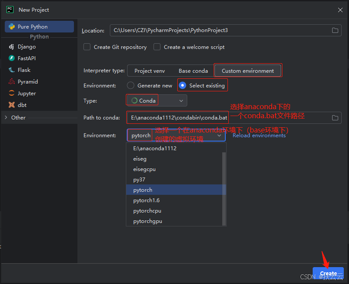
Task: Pick the highlighted pytorch list entry
Action: 174,190
